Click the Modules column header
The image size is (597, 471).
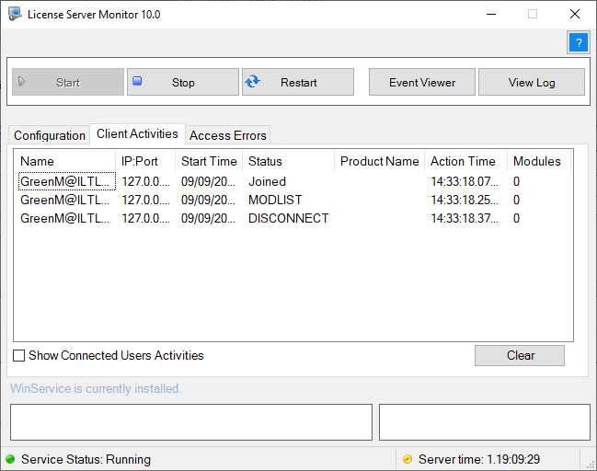(x=539, y=161)
